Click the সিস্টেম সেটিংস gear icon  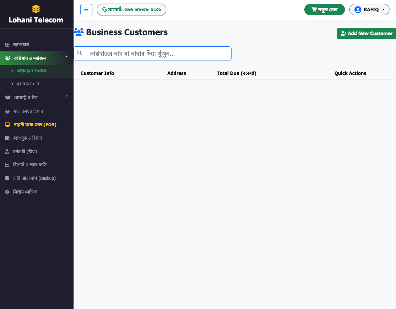[7, 192]
